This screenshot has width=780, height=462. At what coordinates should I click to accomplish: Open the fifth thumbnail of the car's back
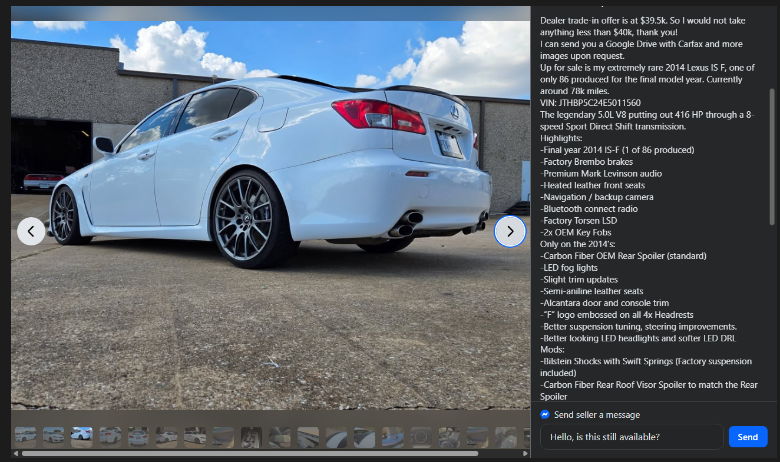click(x=138, y=437)
